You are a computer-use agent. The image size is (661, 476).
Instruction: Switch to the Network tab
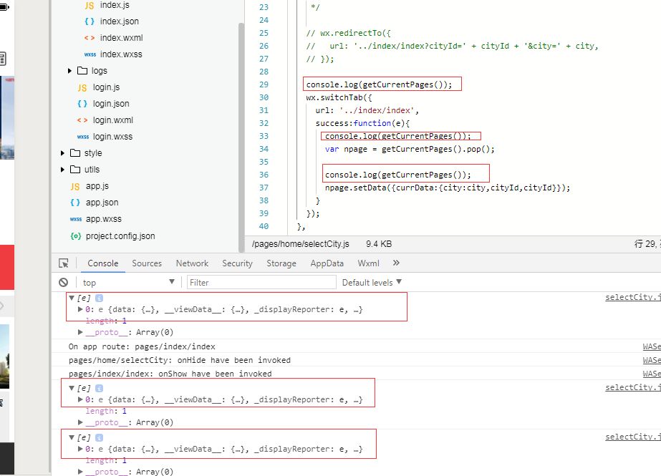[x=192, y=263]
